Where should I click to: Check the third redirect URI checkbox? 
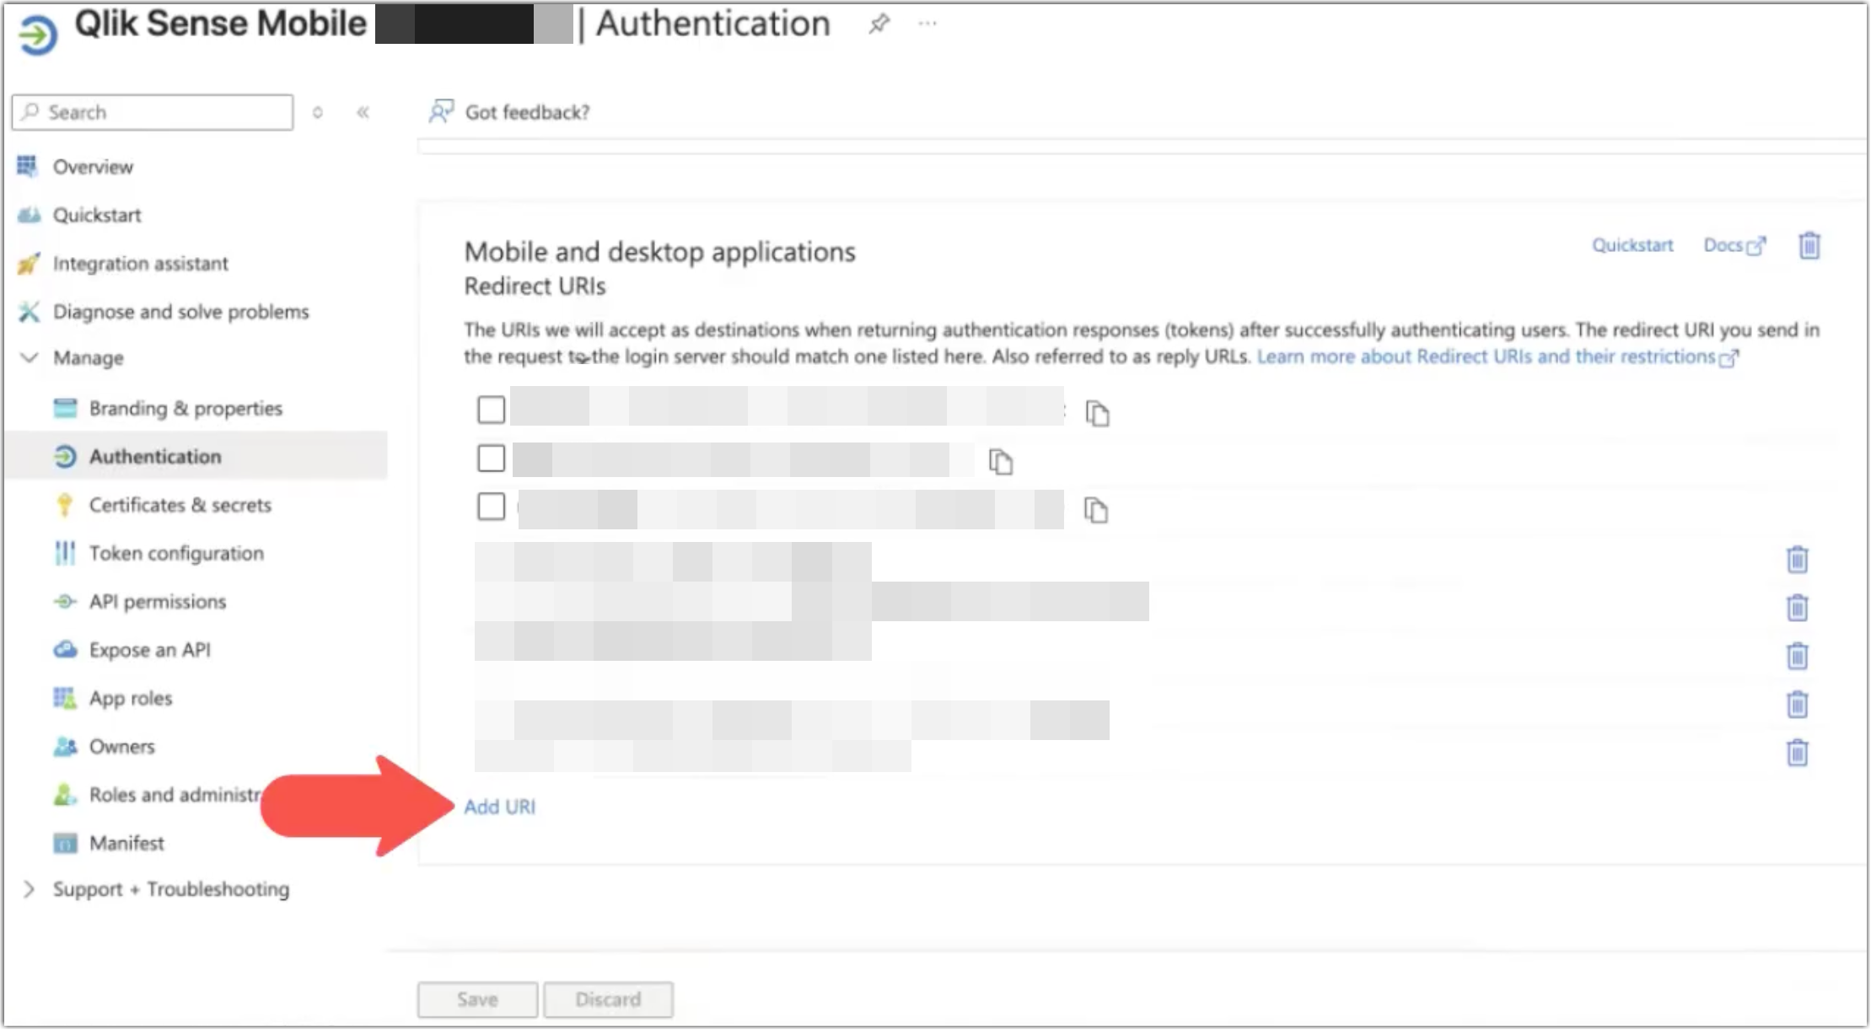click(x=490, y=507)
